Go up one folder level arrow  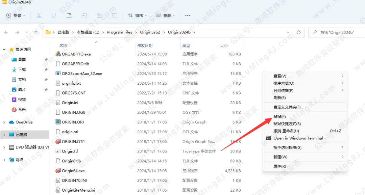tap(36, 32)
